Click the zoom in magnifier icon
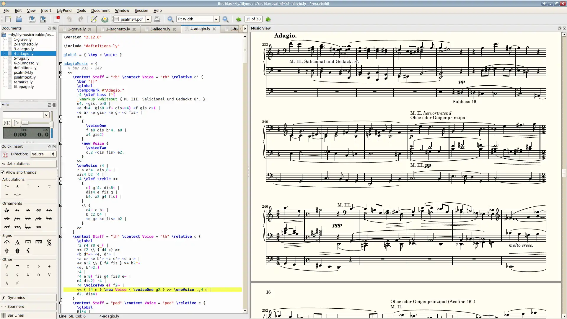 (x=170, y=19)
